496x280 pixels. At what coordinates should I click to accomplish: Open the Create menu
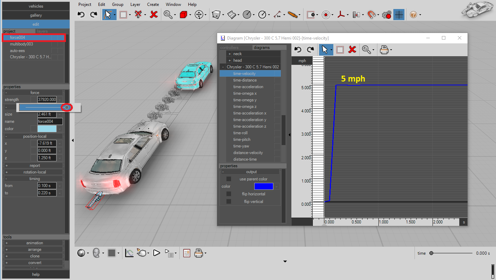click(153, 5)
